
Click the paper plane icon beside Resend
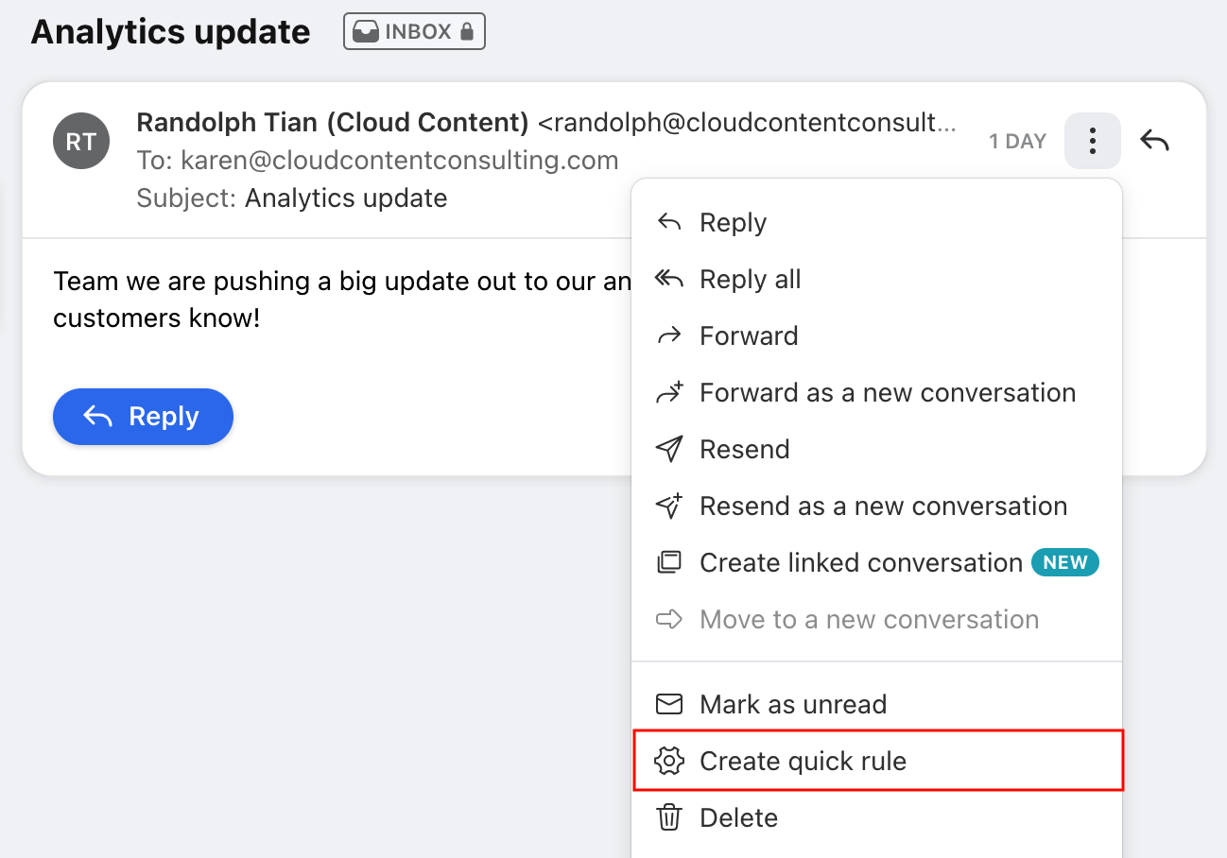point(669,449)
